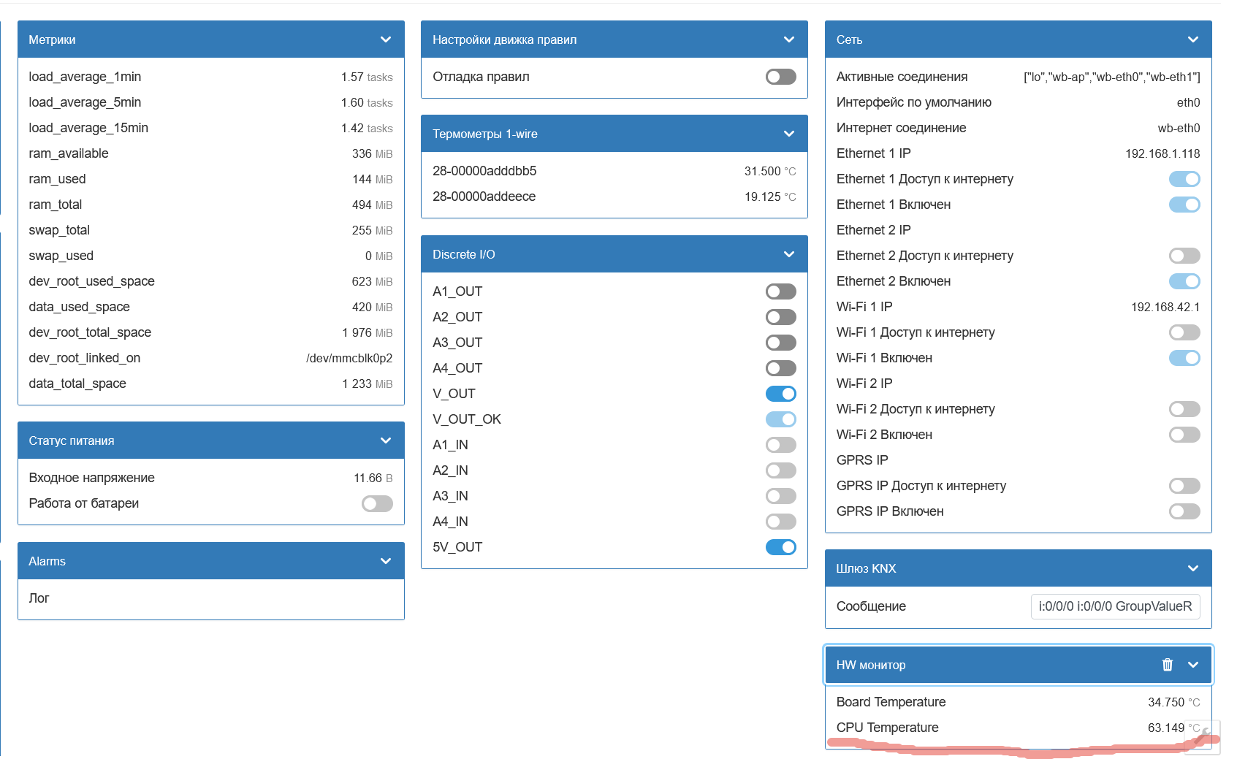Turn on the A1_OUT switch
The width and height of the screenshot is (1237, 759).
[x=780, y=291]
